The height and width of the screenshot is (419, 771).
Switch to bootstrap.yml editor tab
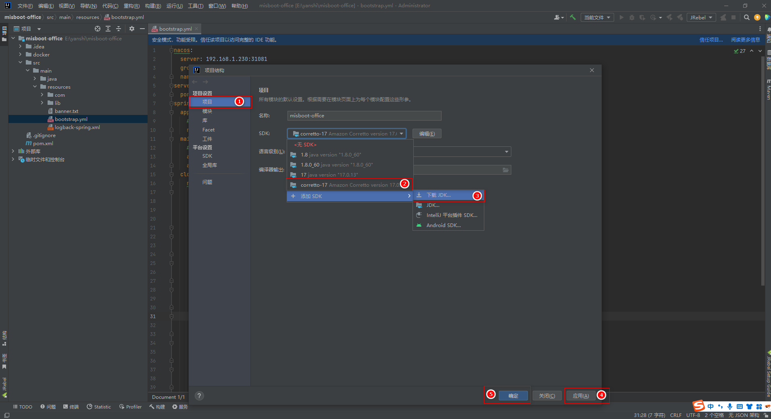[x=175, y=29]
